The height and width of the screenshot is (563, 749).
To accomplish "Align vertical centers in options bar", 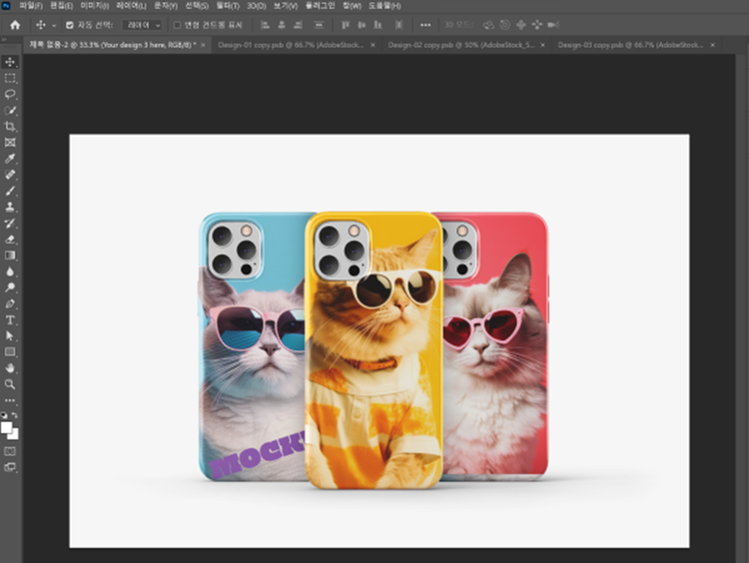I will 362,25.
